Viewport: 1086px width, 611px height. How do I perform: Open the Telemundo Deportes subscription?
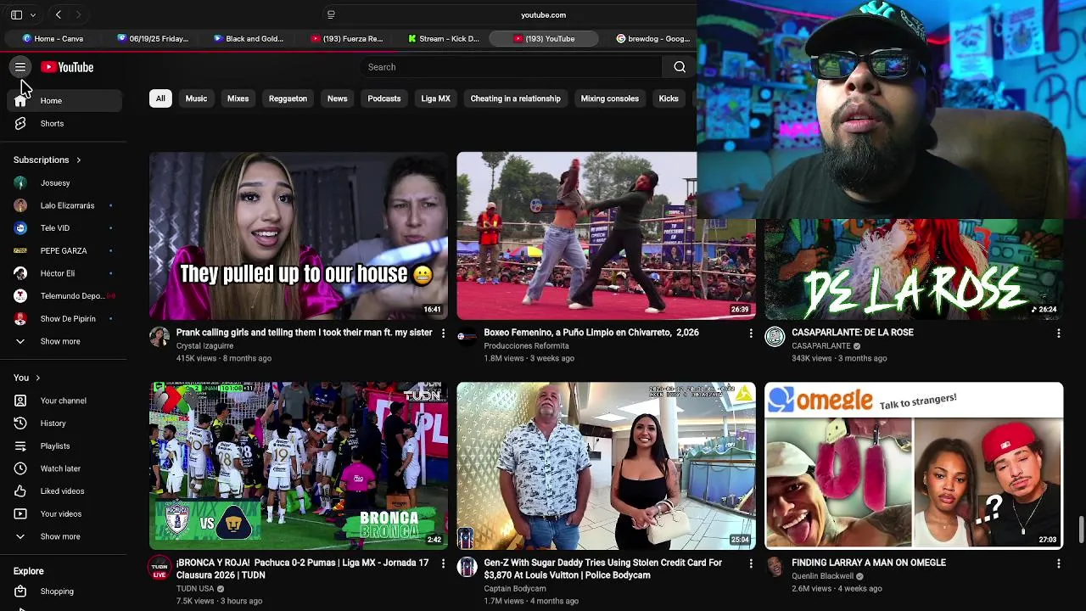(65, 296)
